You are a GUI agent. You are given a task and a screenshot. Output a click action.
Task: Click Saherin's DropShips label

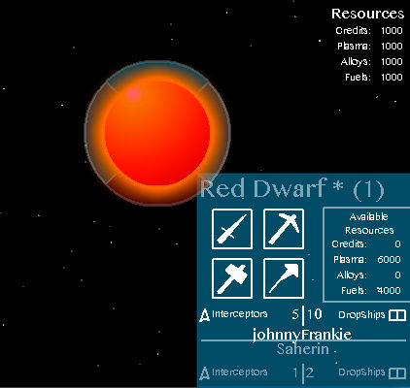(361, 372)
